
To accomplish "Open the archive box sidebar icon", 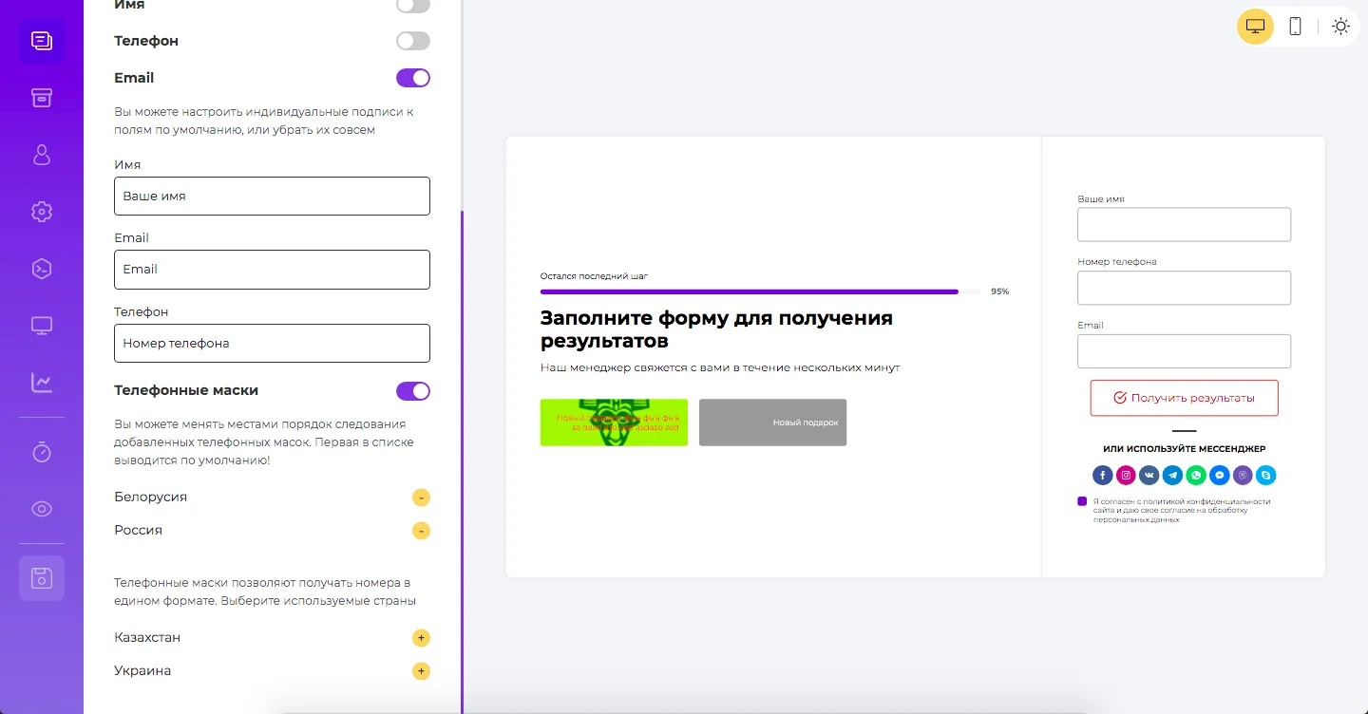I will point(42,98).
